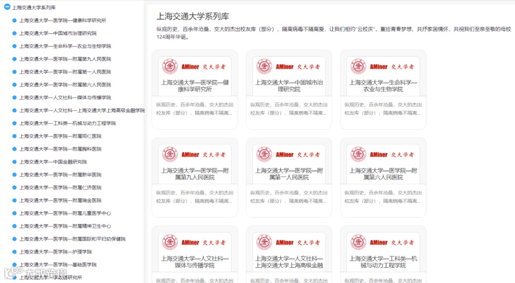Viewport: 515px width, 283px height.
Task: Click the university seal on 媒体与传播学院 card
Action: [170, 243]
